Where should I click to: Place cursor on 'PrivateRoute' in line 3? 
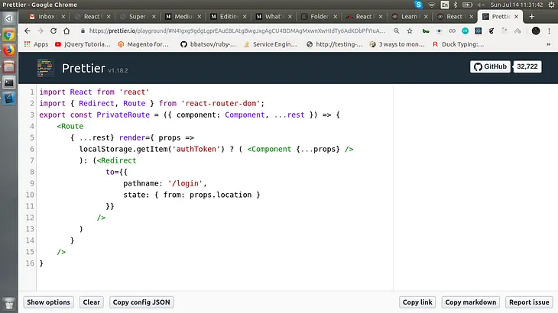tap(123, 115)
